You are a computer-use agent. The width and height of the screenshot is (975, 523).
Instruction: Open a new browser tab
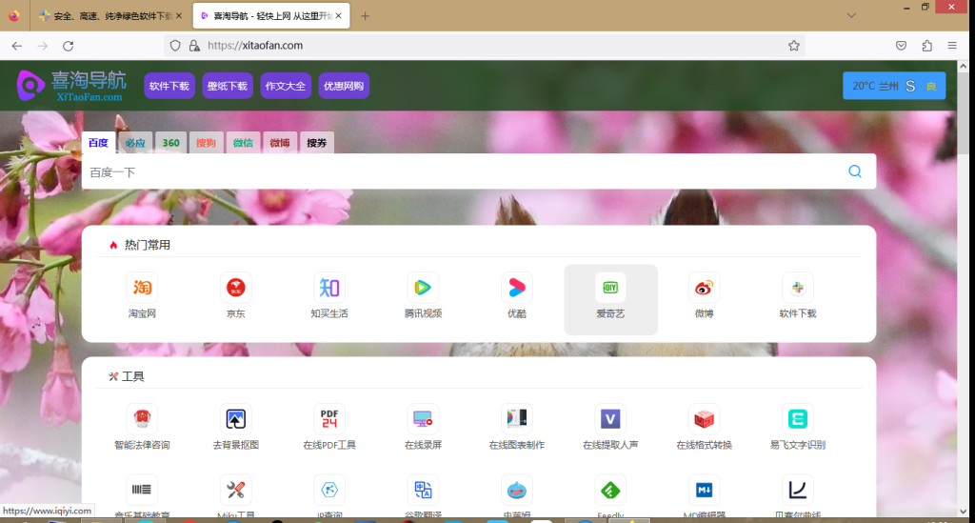tap(365, 16)
